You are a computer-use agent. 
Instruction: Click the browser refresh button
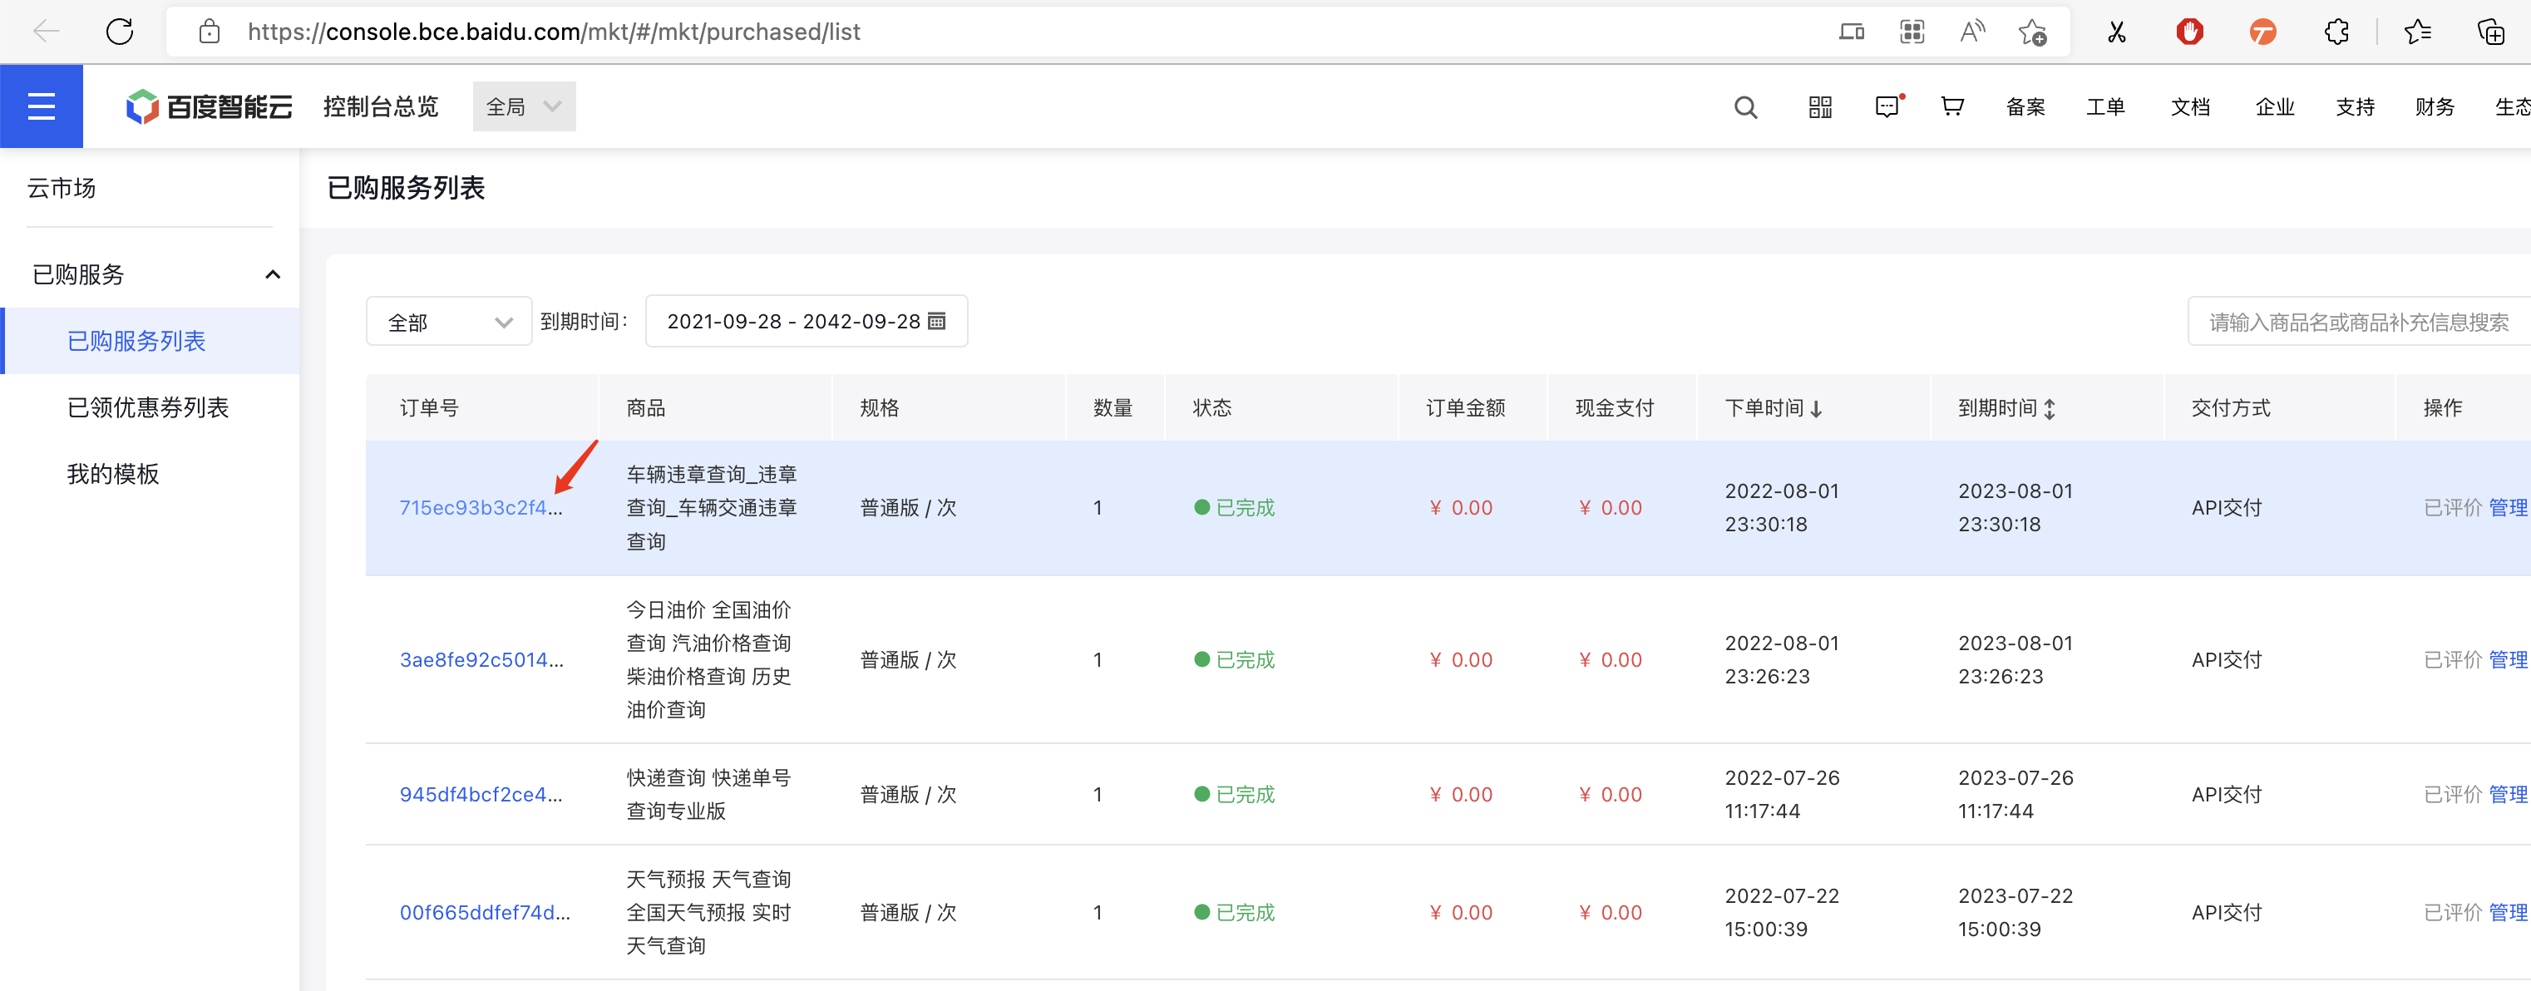point(120,32)
